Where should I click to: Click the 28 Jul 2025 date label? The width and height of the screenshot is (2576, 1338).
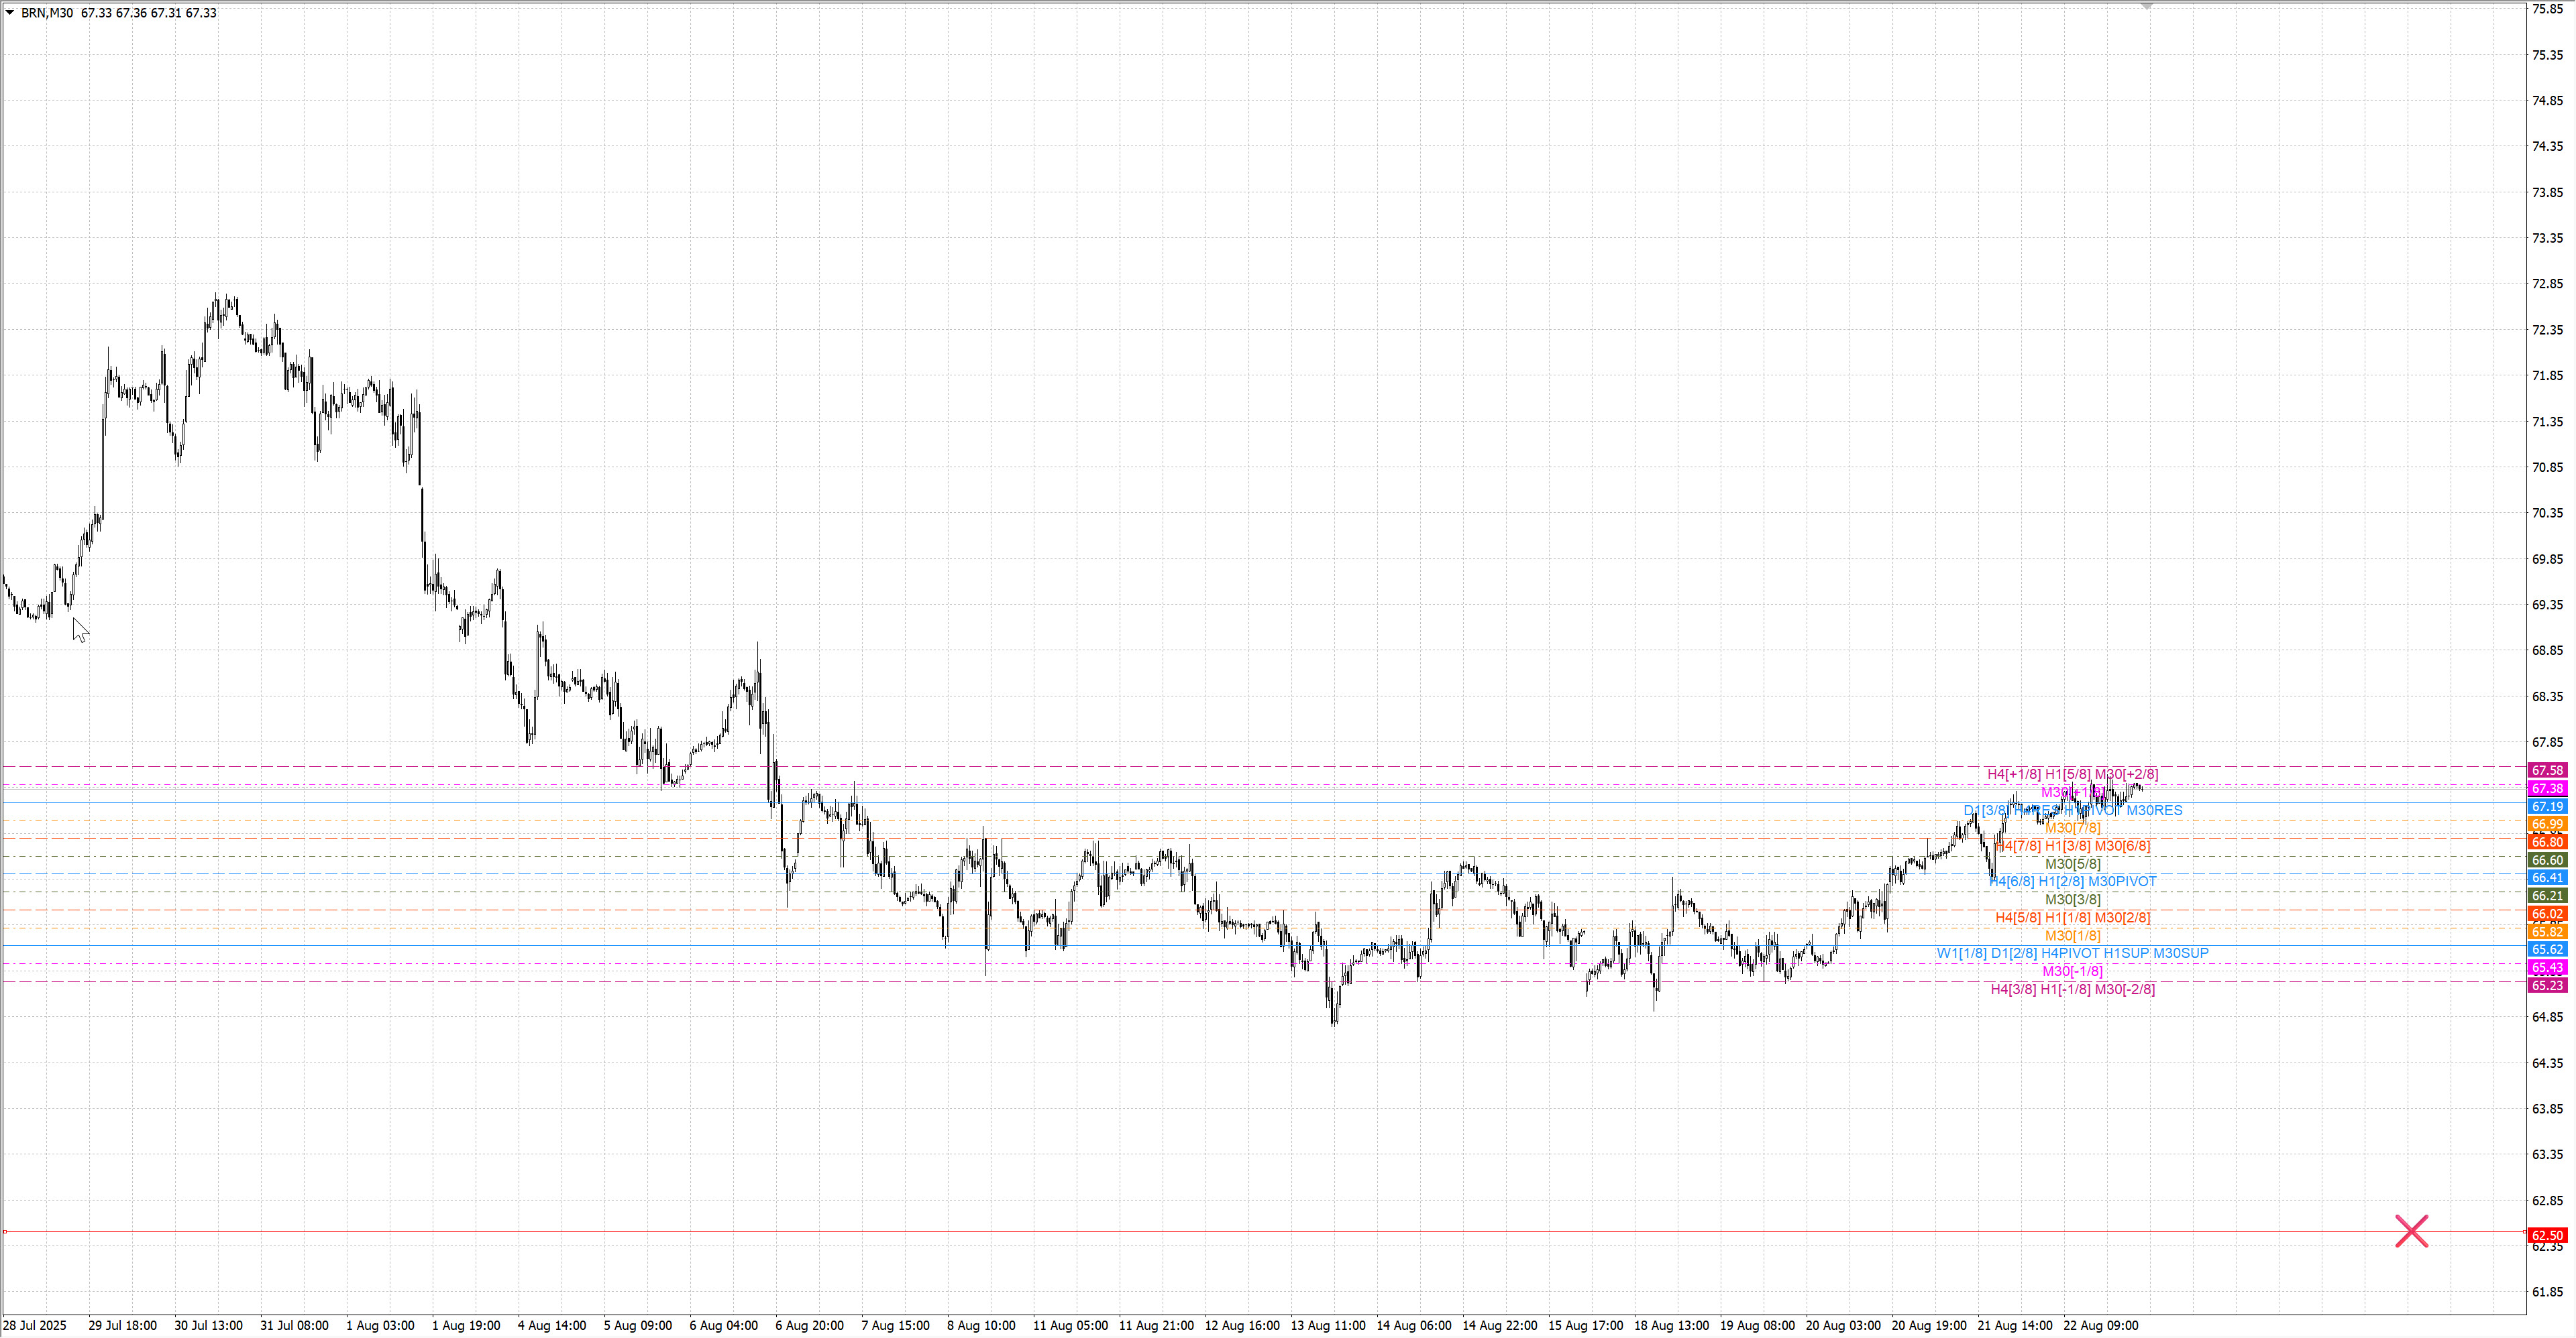[35, 1325]
